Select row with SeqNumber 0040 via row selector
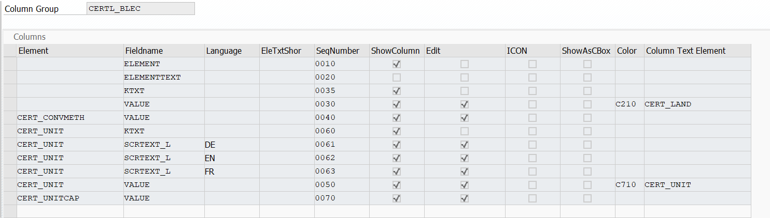Screen dimensions: 770x218 pos(10,118)
